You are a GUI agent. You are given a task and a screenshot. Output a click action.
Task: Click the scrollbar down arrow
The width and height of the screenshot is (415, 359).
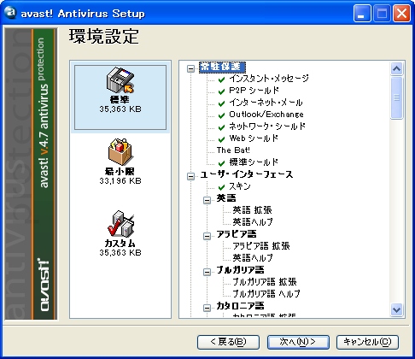coord(396,309)
